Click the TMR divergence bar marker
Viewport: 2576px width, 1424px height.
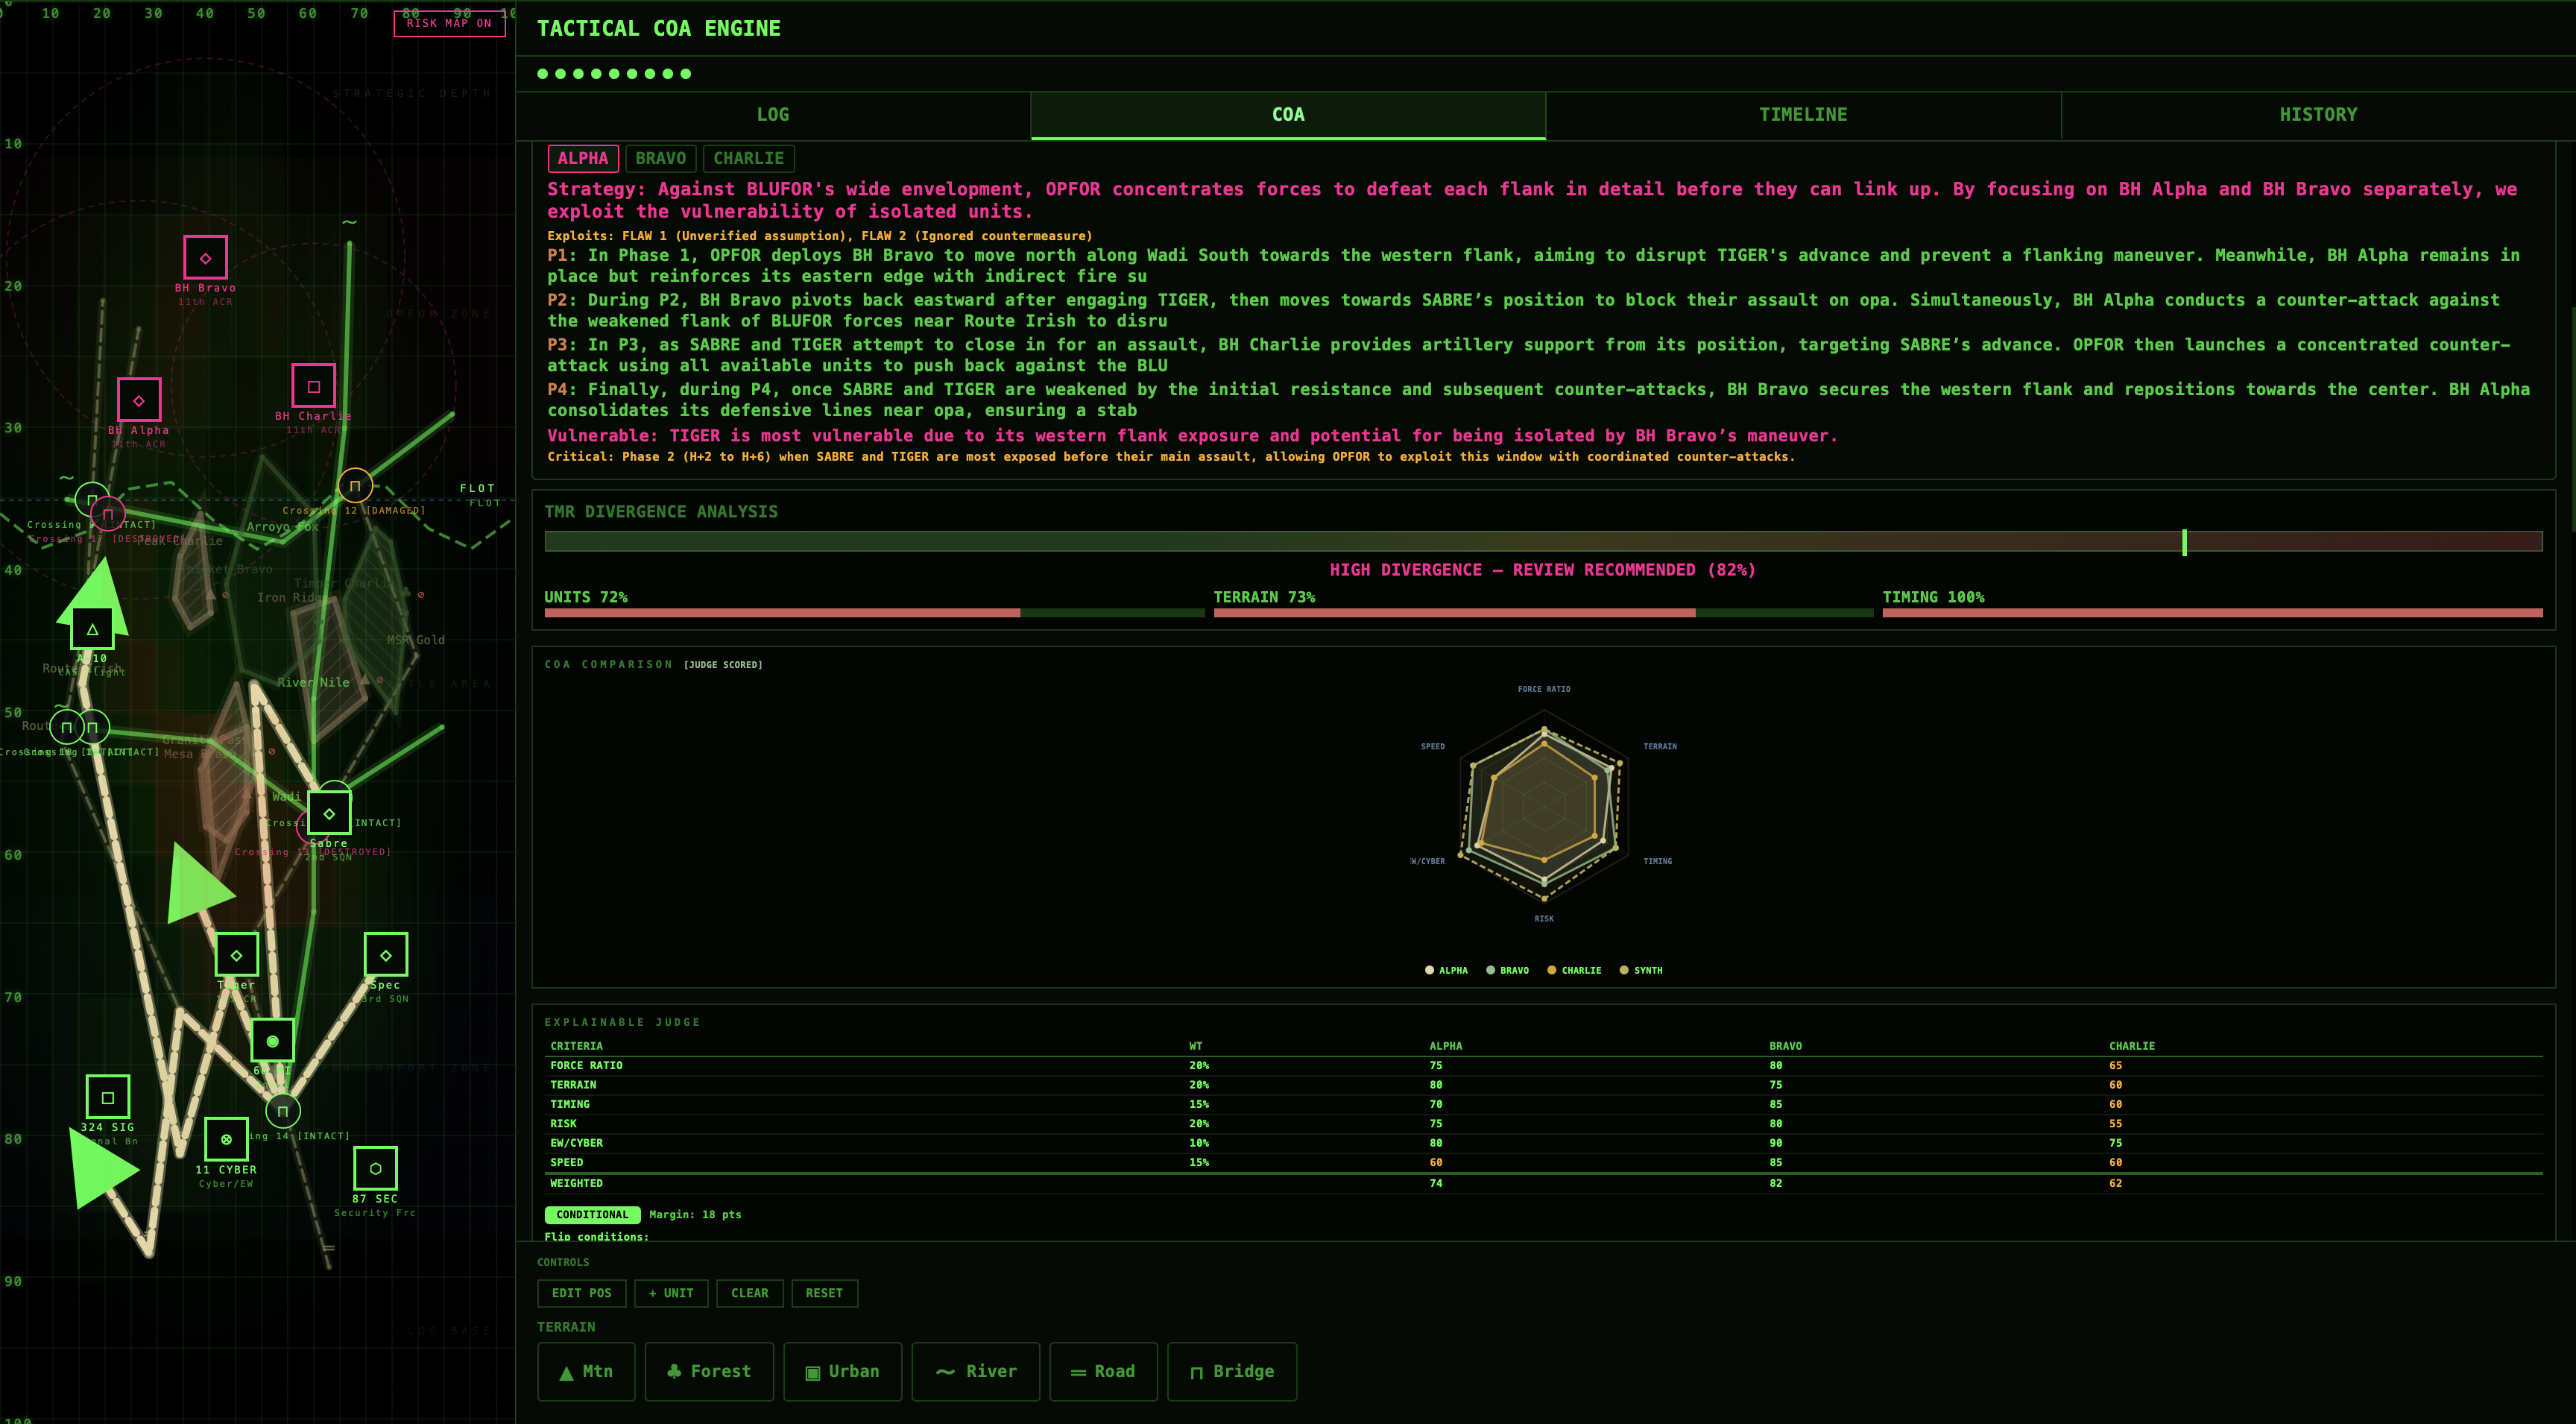click(x=2184, y=542)
